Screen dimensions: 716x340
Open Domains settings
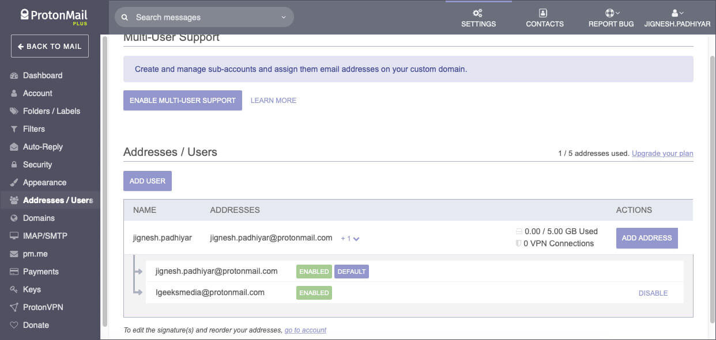click(39, 218)
